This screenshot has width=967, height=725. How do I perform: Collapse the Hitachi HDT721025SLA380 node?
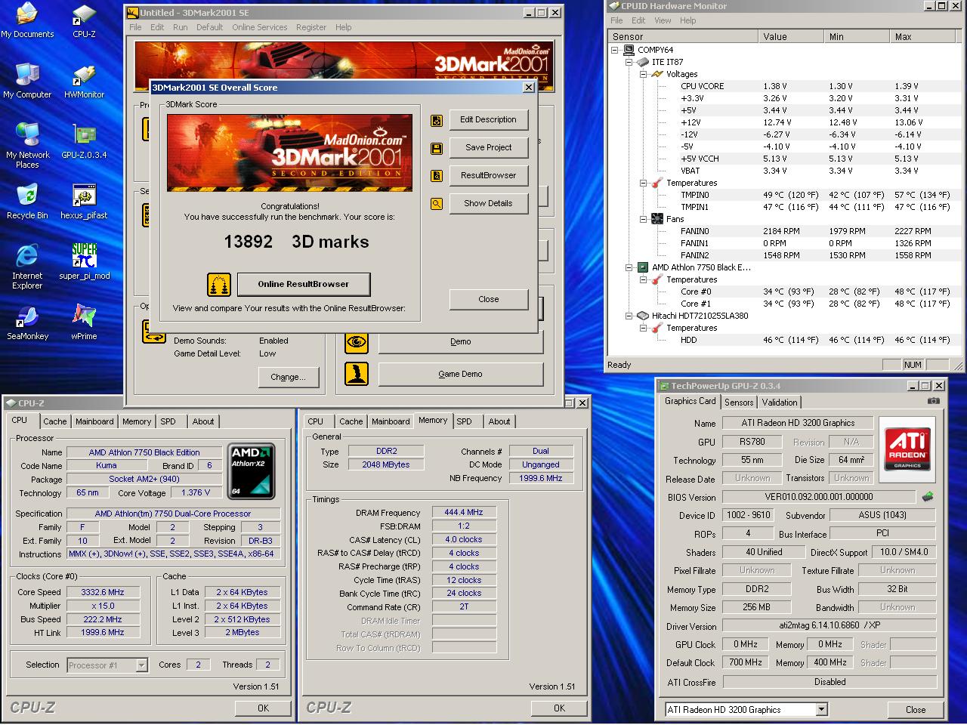[x=629, y=316]
